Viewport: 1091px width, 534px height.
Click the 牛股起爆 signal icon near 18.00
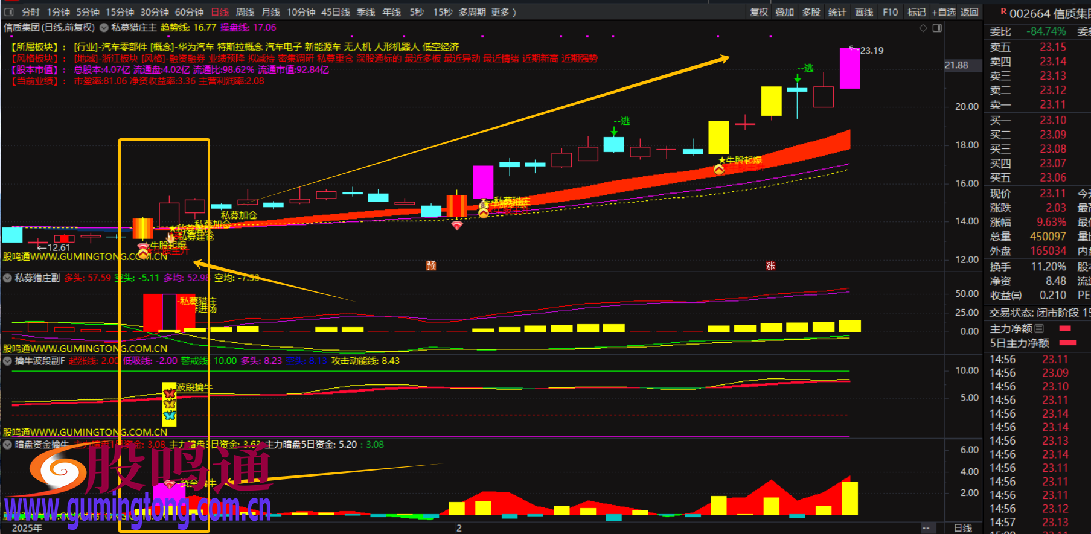[719, 170]
